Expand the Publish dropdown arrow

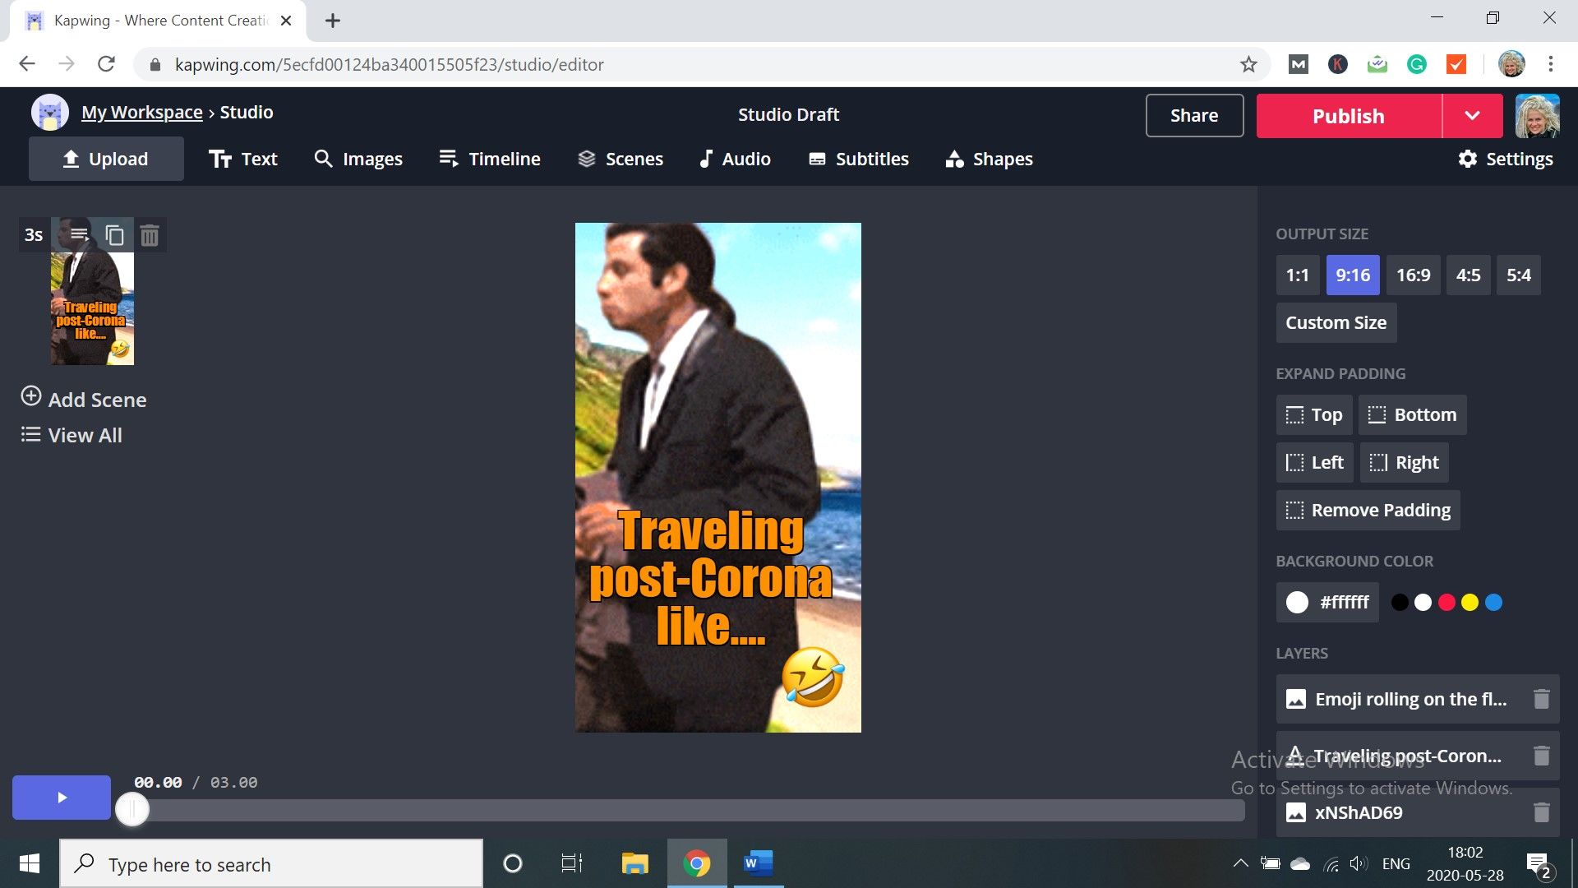tap(1472, 116)
